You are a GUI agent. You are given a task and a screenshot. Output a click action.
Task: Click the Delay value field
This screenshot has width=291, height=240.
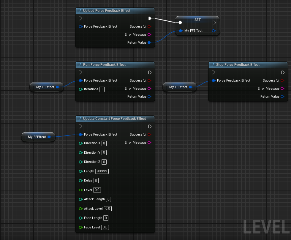(x=96, y=181)
